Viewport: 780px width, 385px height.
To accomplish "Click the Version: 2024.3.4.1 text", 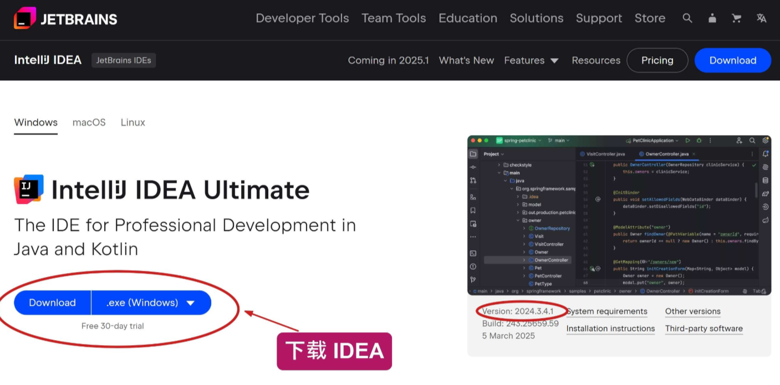I will pos(518,311).
